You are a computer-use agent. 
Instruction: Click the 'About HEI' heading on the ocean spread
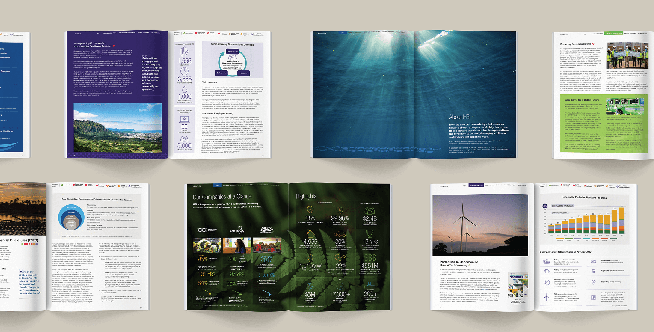(x=459, y=117)
